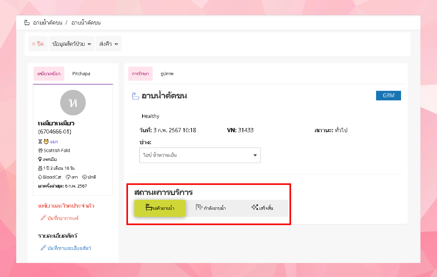The width and height of the screenshot is (437, 277).
Task: Click the hourglass icon beside the cat face
Action: pos(40,142)
